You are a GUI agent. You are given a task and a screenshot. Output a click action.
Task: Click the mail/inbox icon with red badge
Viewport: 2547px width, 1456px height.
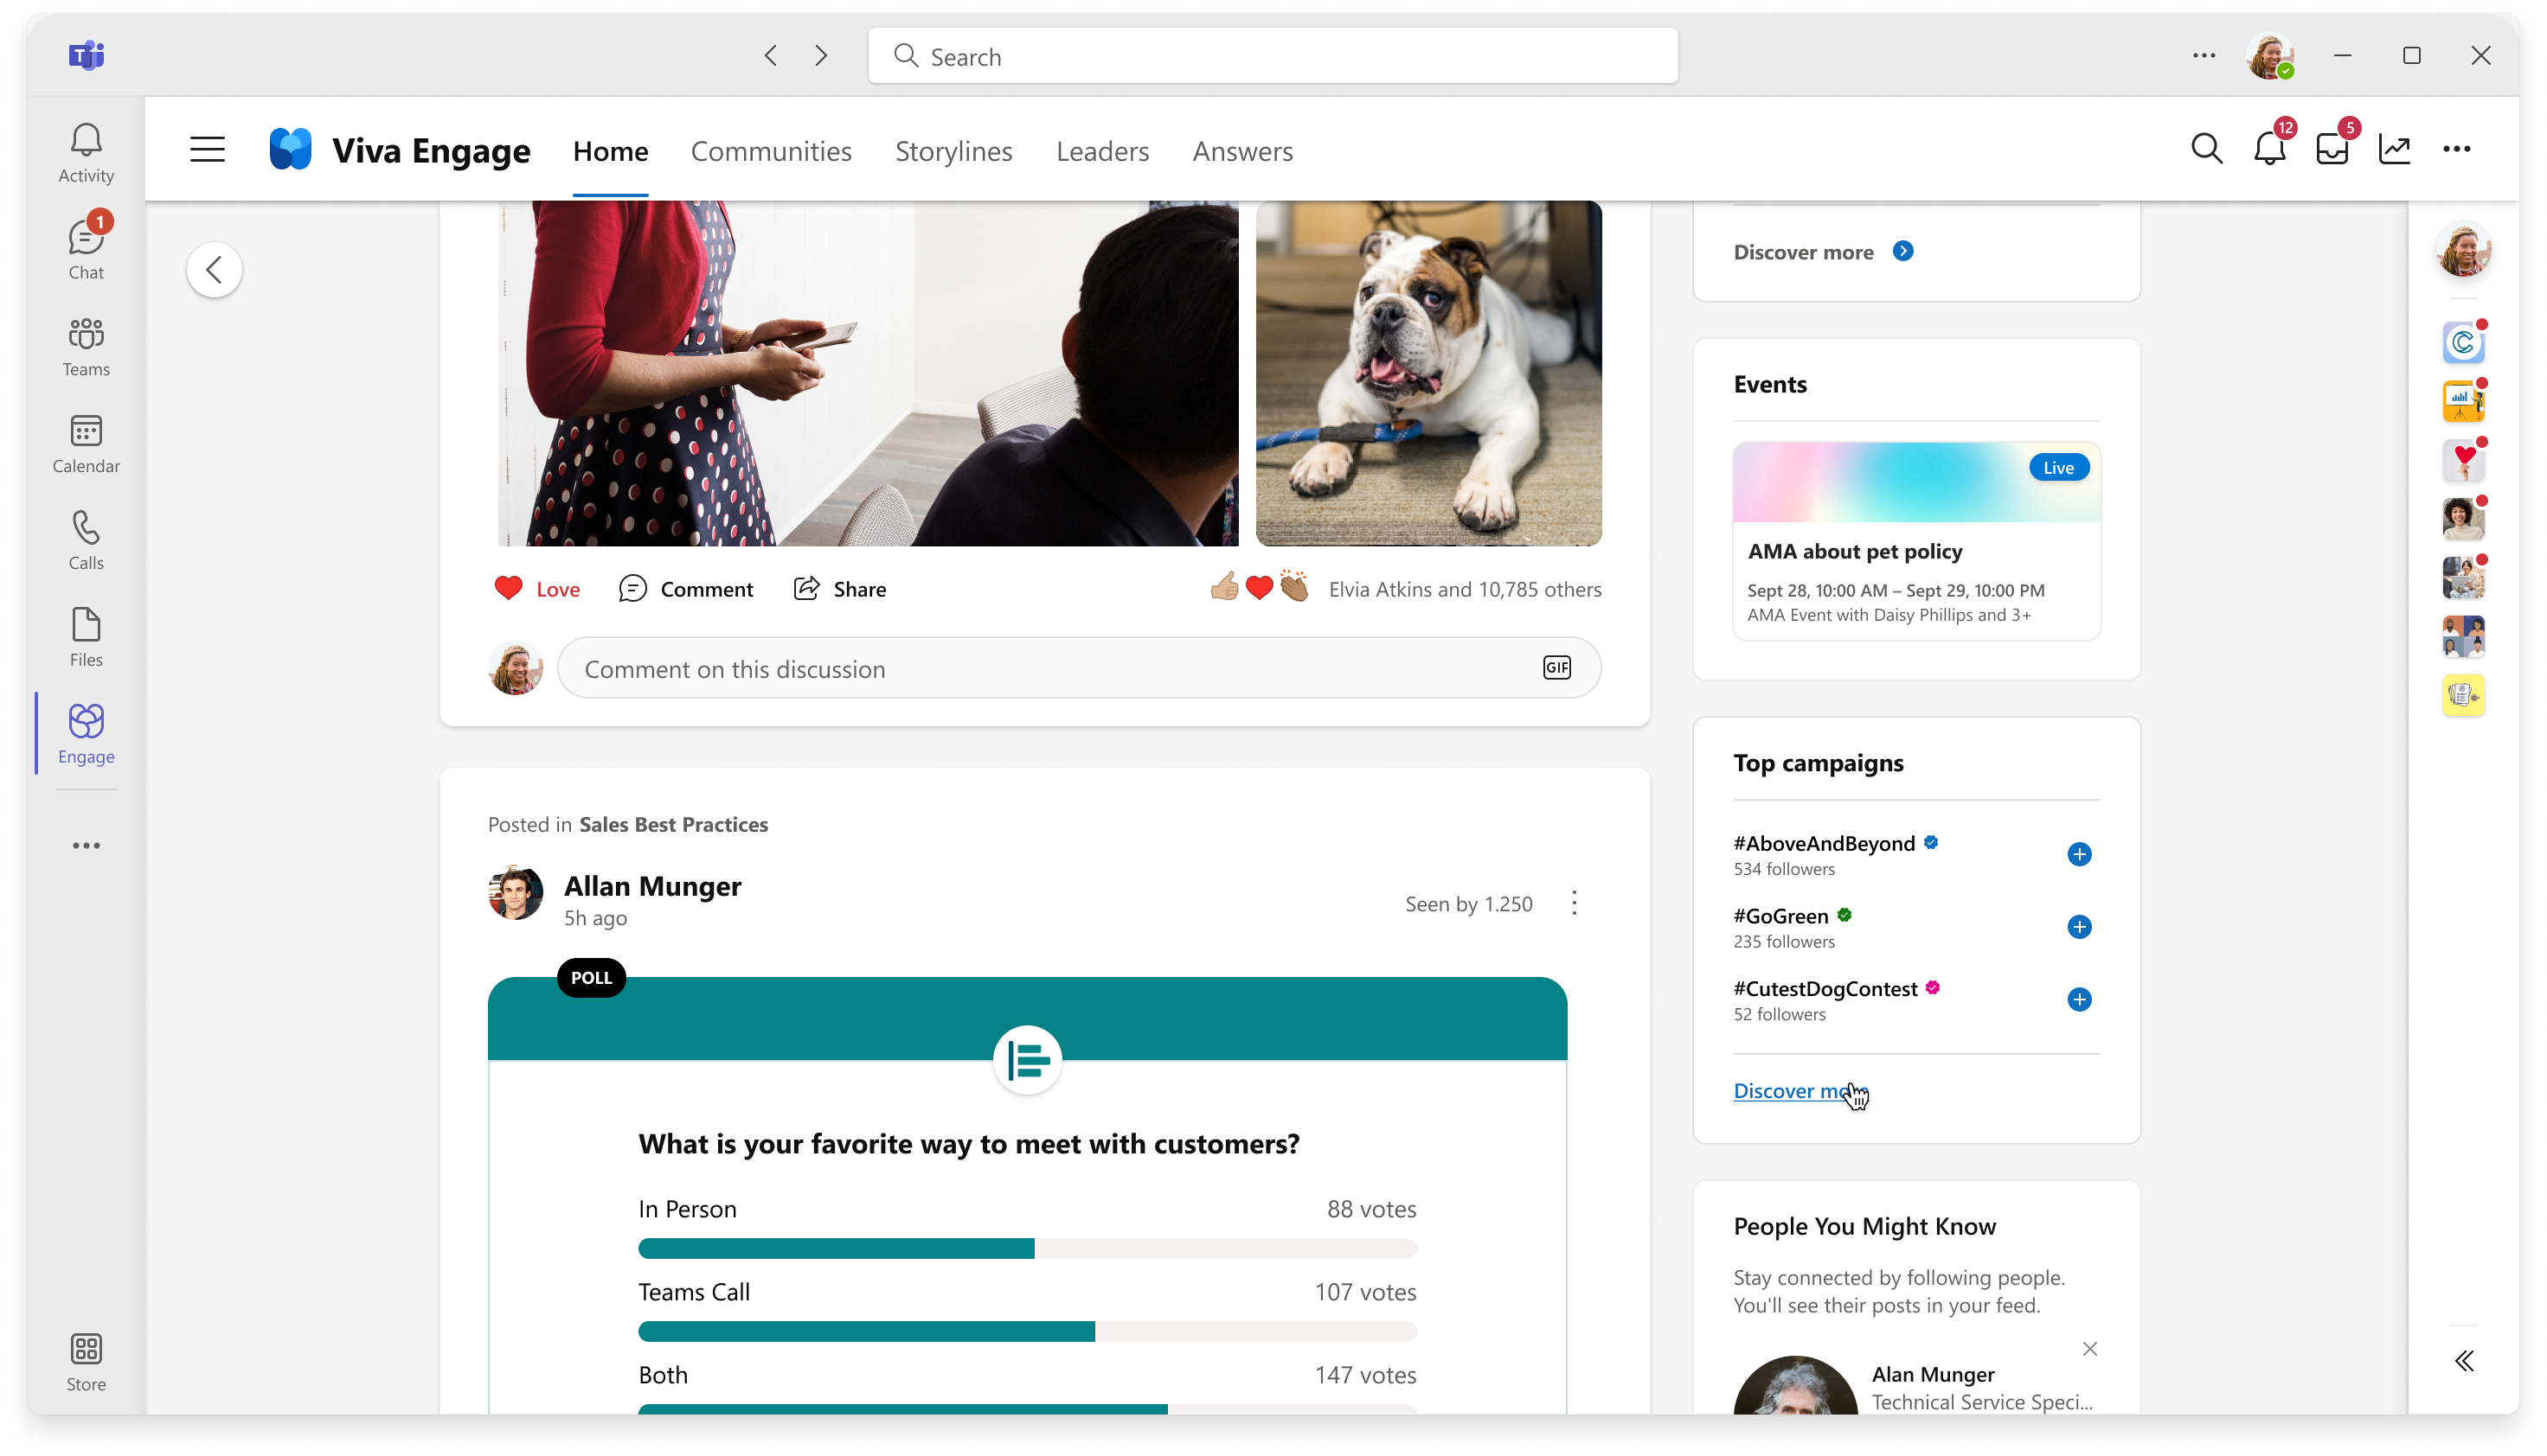pyautogui.click(x=2333, y=150)
